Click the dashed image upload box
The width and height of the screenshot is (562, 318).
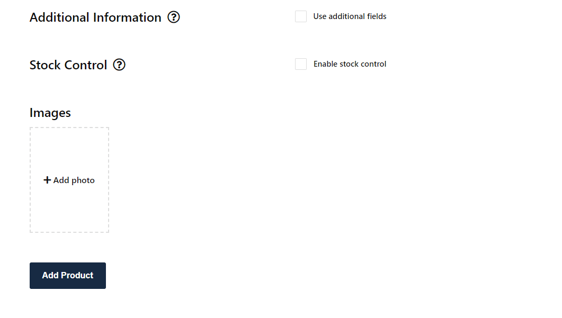click(x=69, y=180)
